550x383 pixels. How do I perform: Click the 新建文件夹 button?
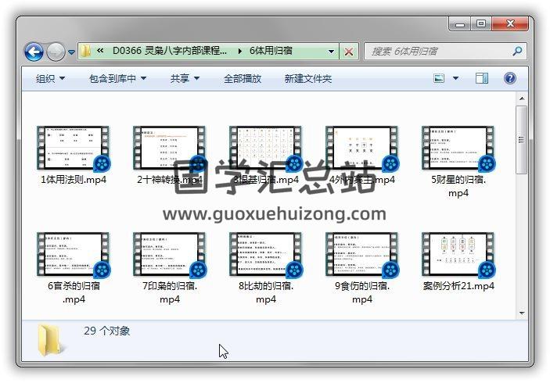click(308, 78)
